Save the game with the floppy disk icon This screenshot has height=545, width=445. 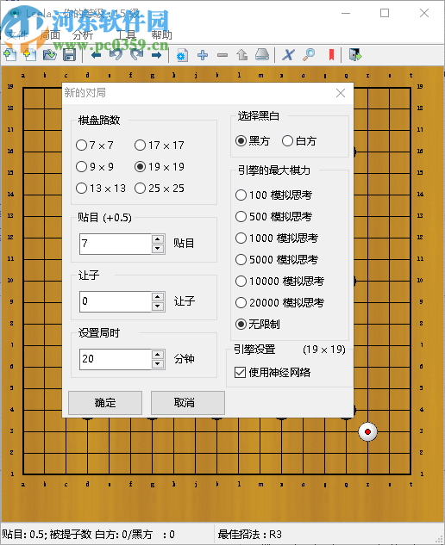coord(69,55)
